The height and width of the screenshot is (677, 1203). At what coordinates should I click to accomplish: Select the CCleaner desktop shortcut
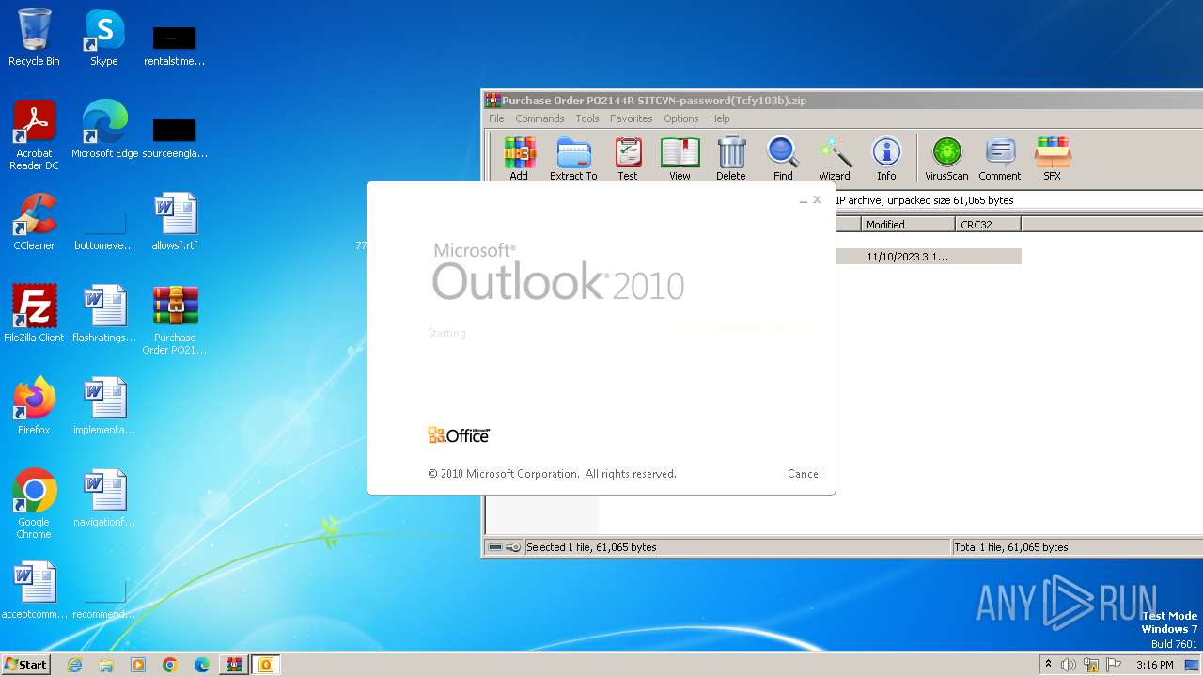(34, 222)
